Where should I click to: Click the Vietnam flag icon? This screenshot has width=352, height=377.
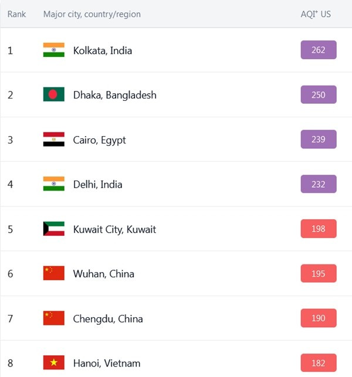click(x=53, y=363)
